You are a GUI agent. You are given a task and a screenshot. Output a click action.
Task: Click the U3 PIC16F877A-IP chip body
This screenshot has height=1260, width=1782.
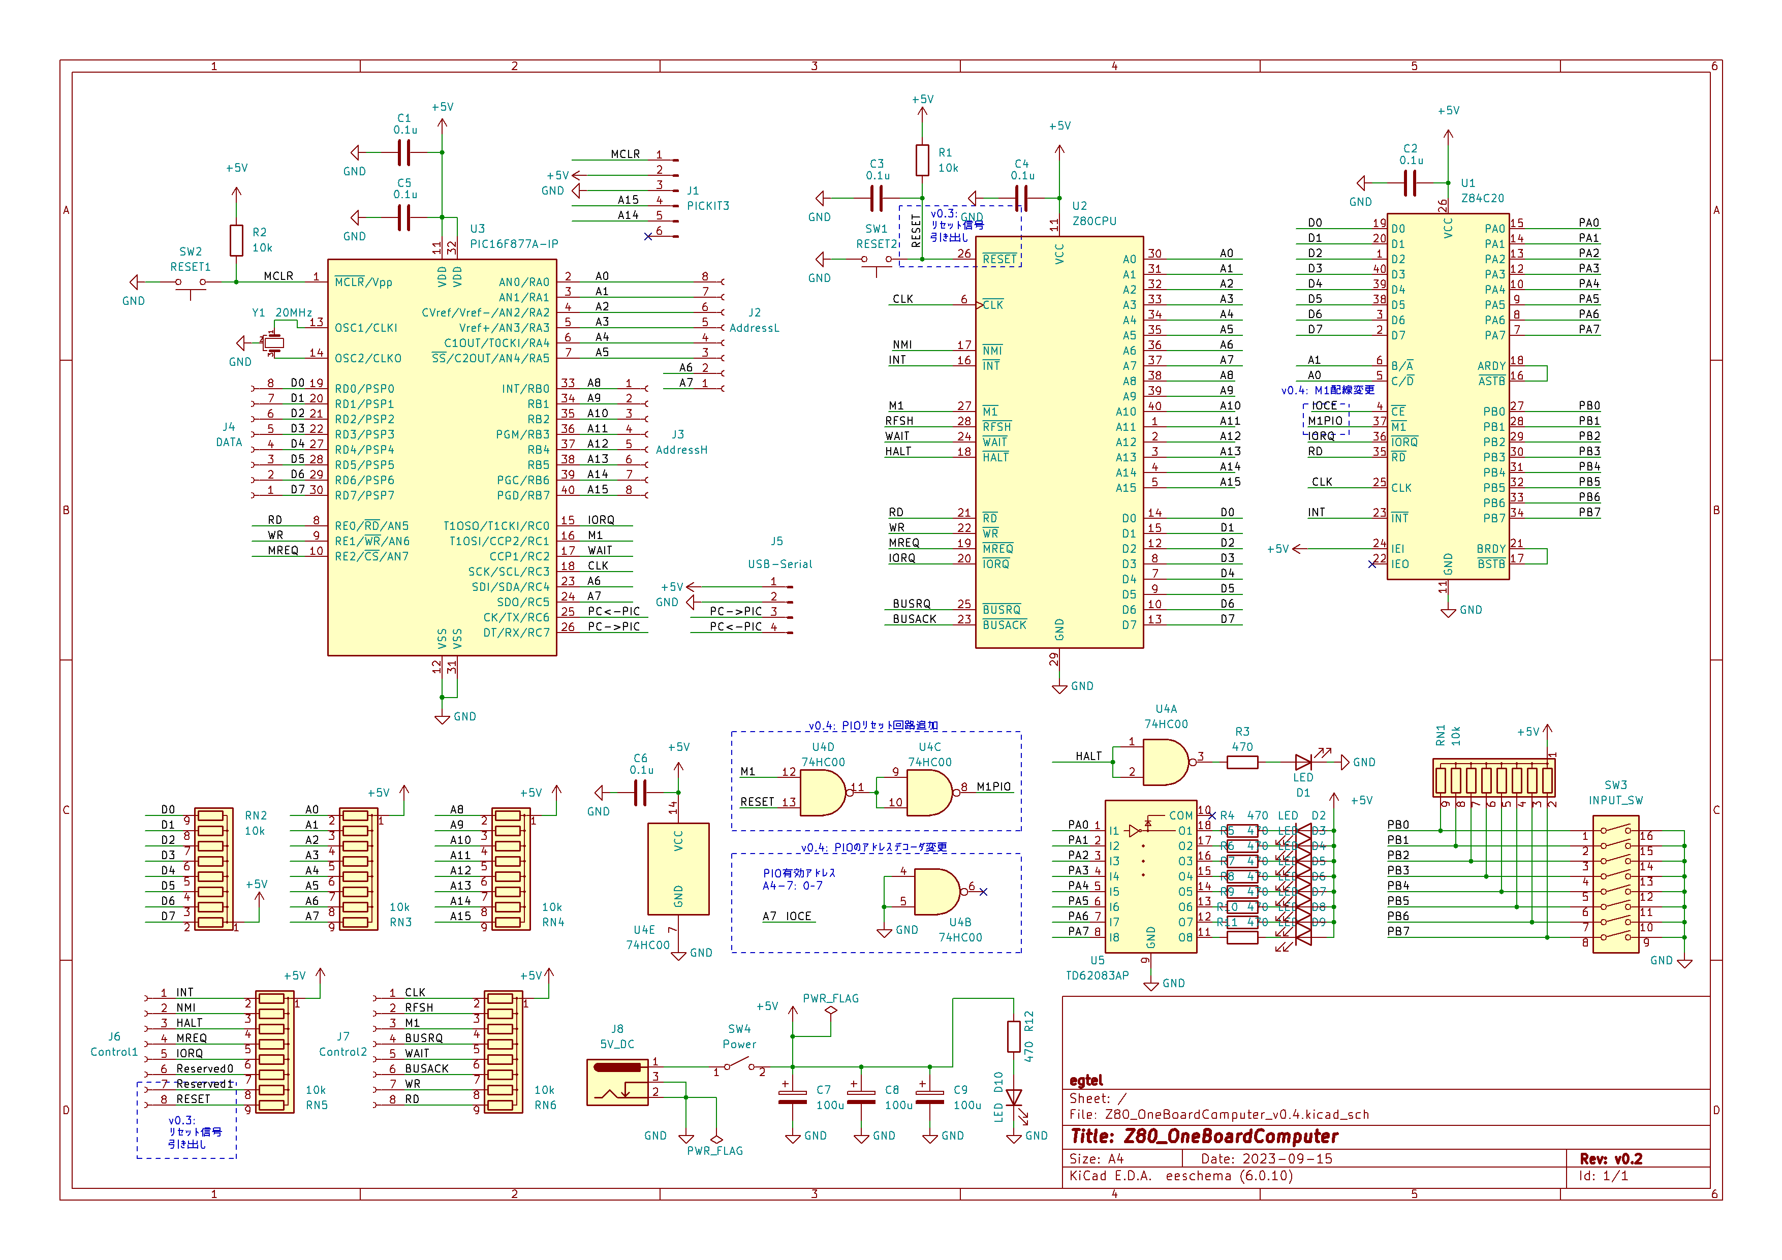pyautogui.click(x=442, y=458)
